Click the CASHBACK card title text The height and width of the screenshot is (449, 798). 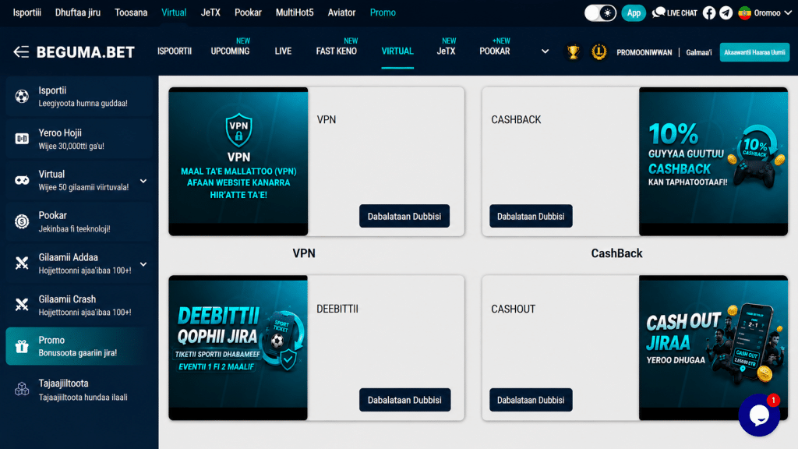click(516, 119)
